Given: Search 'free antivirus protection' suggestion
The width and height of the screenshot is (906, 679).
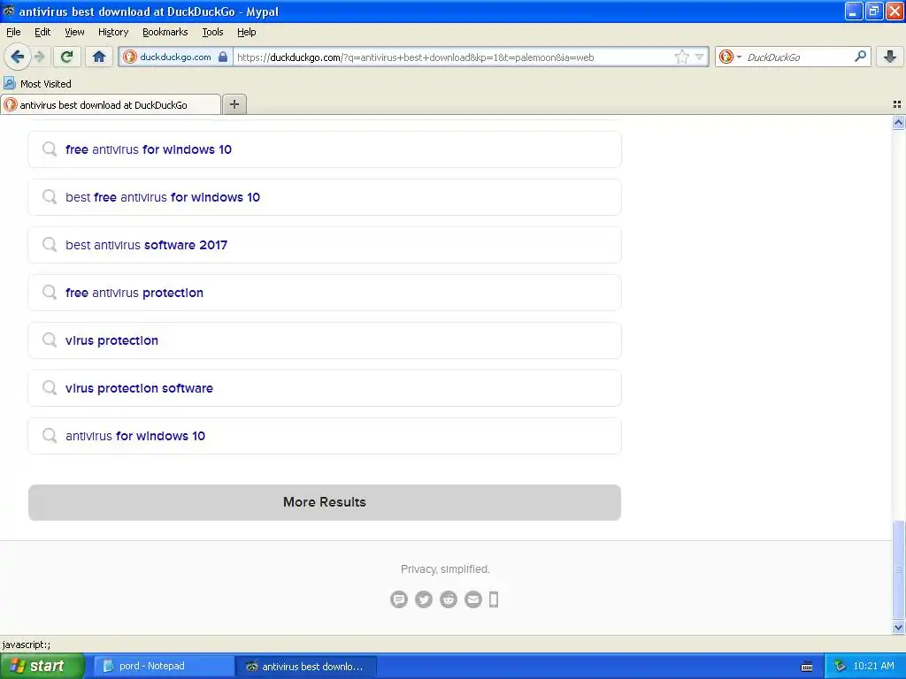Looking at the screenshot, I should [325, 293].
